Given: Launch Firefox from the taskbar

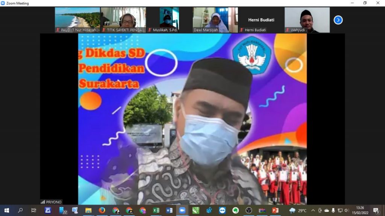Looking at the screenshot, I should [102, 210].
